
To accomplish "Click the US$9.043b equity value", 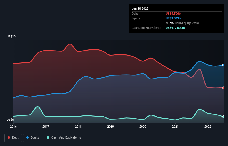I will [x=173, y=18].
